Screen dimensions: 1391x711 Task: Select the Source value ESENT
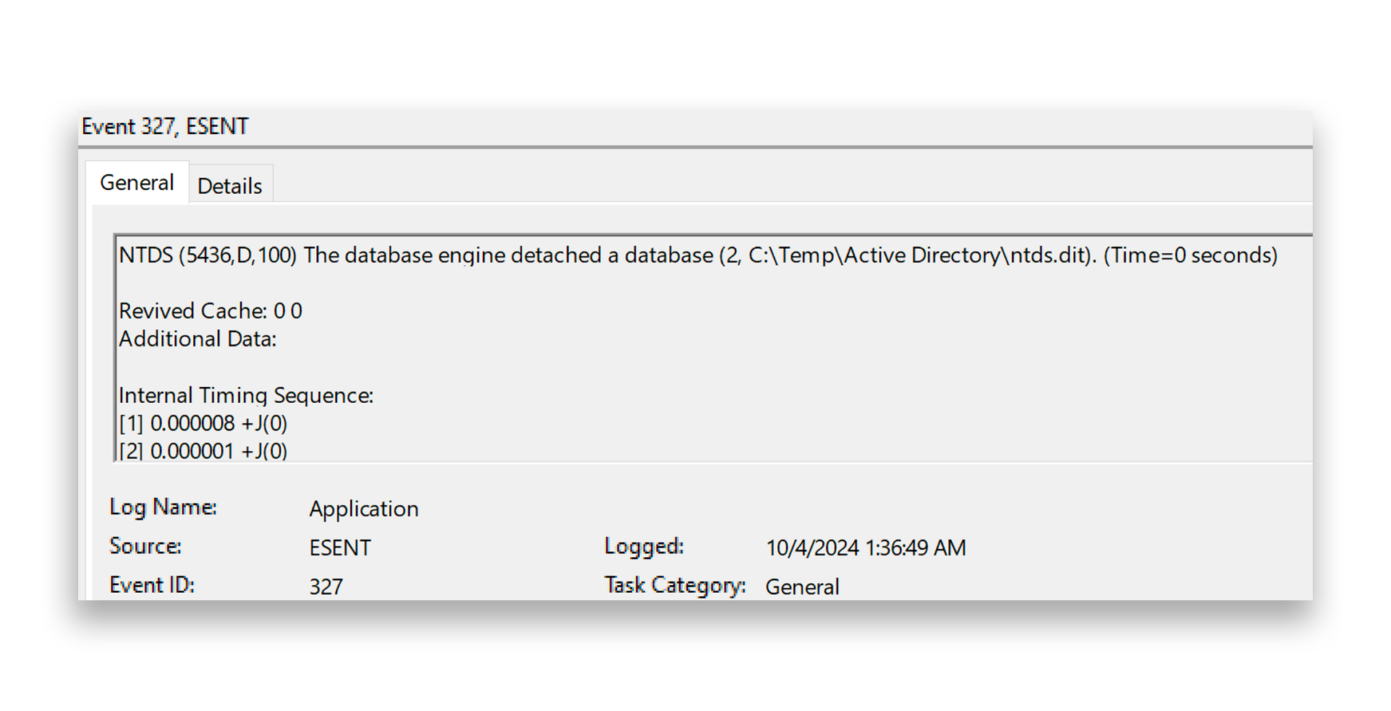(x=340, y=547)
